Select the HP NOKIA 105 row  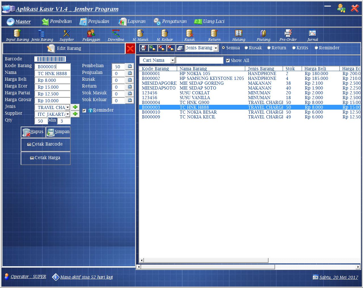coord(250,74)
